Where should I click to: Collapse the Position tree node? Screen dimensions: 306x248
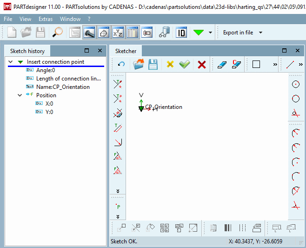click(20, 95)
